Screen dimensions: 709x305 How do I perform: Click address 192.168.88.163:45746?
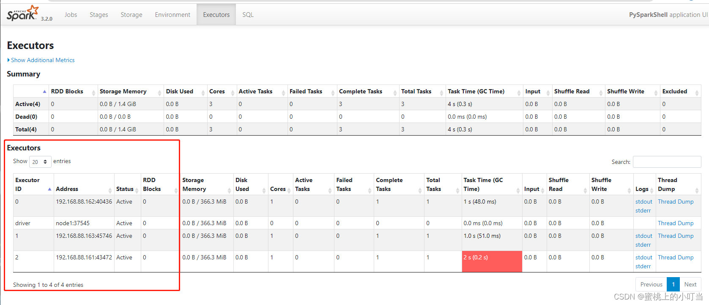(x=84, y=236)
